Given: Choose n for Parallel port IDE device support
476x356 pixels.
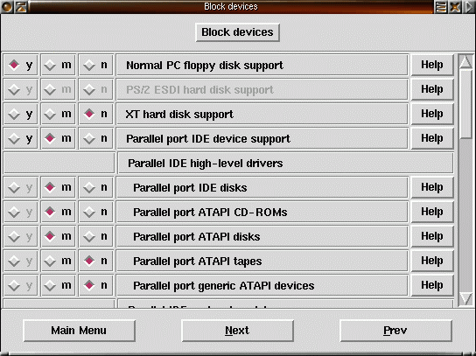Looking at the screenshot, I should point(95,139).
